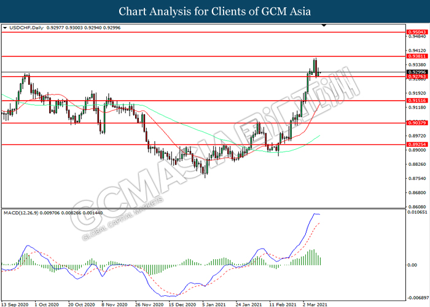The height and width of the screenshot is (307, 430).
Task: Select the 0.89254 red price label
Action: (416, 145)
